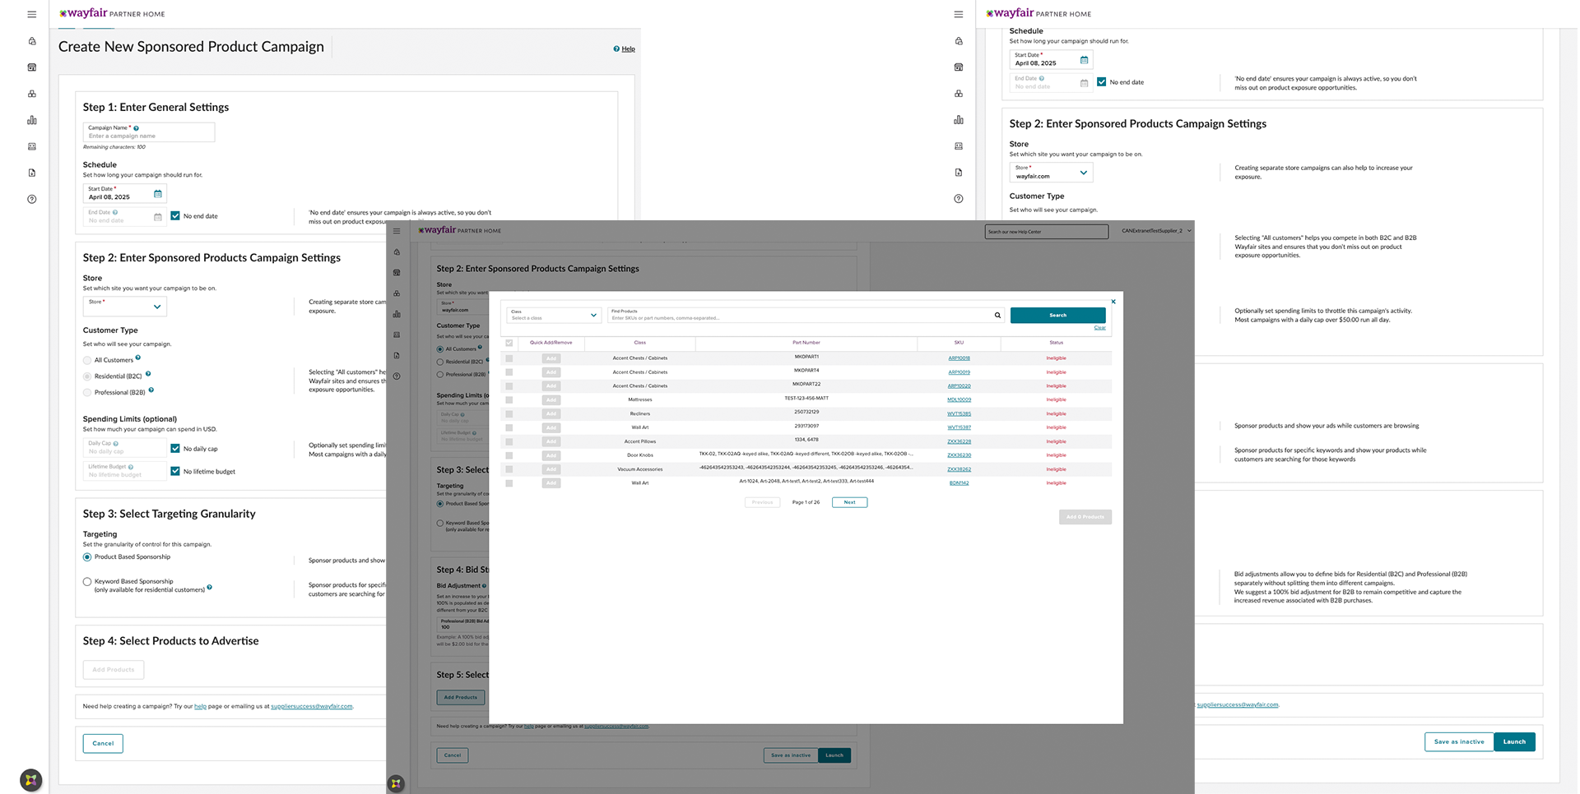Image resolution: width=1580 pixels, height=794 pixels.
Task: Open the Help question mark icon in sidebar
Action: [x=31, y=199]
